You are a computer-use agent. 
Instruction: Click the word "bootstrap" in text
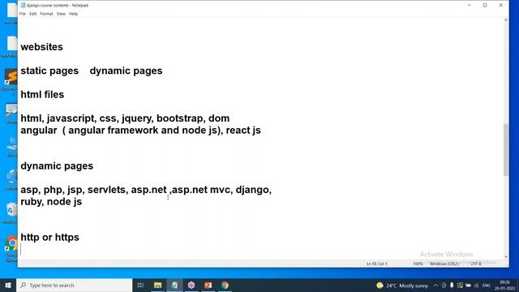pyautogui.click(x=181, y=118)
